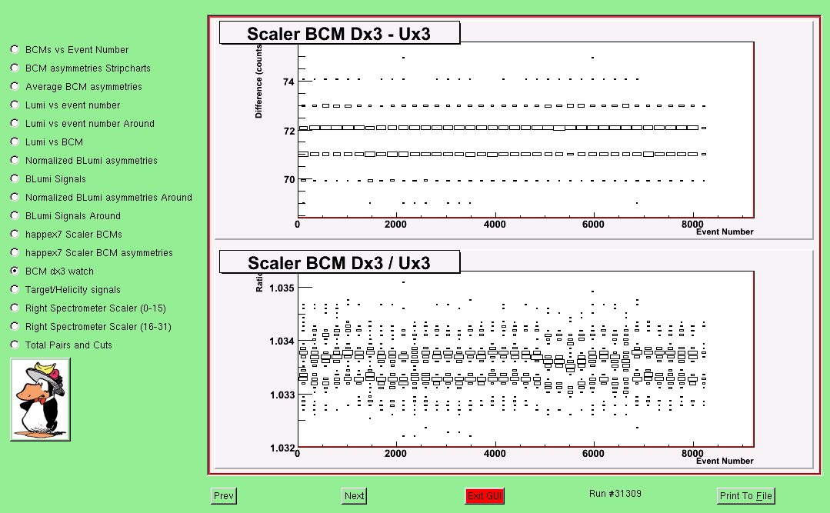Choose Average BCM asymmetries
Viewport: 830px width, 513px height.
[76, 87]
